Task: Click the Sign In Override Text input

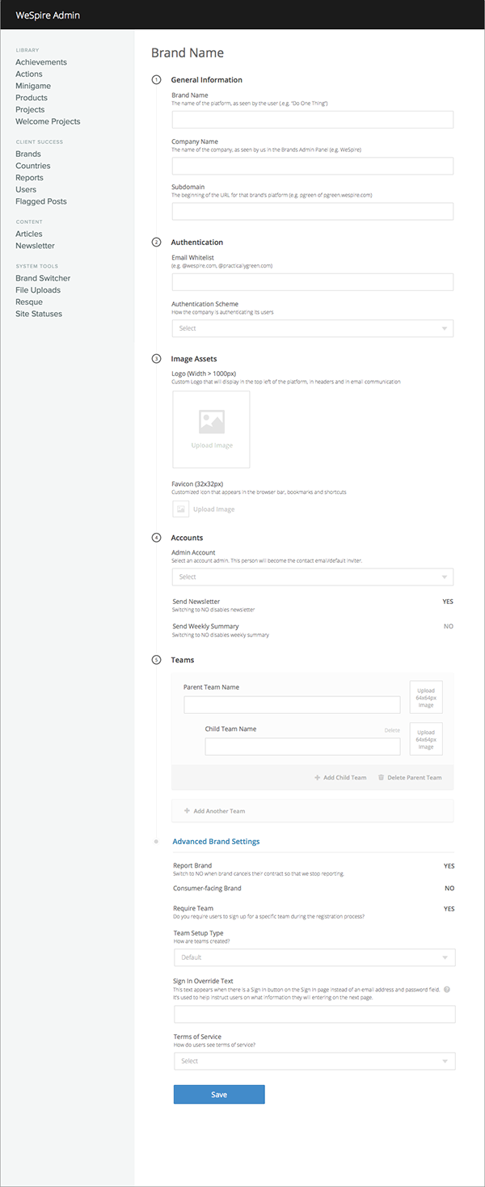Action: [x=314, y=1014]
